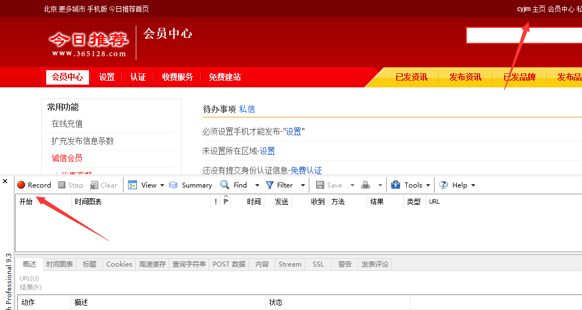The image size is (582, 310).
Task: Click 今日推荐首页 in the top bar
Action: point(129,9)
